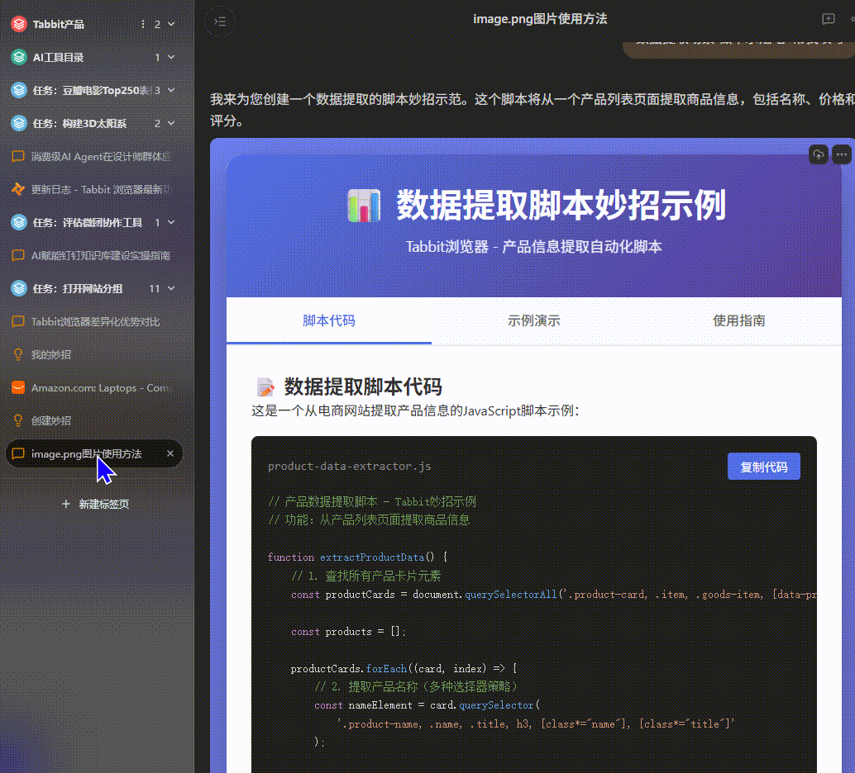Switch to the 示例演示 tab
Viewport: 855px width, 773px height.
tap(534, 321)
